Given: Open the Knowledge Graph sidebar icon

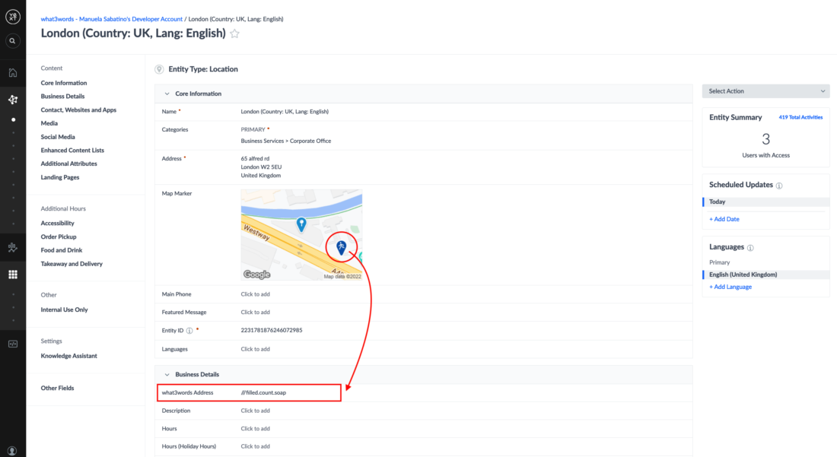Looking at the screenshot, I should tap(13, 100).
